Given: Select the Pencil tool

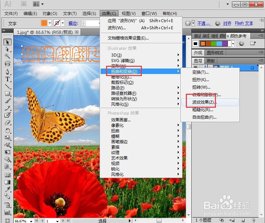Looking at the screenshot, I should pyautogui.click(x=8, y=108).
